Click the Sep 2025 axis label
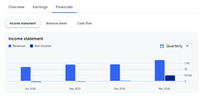 (x=75, y=89)
